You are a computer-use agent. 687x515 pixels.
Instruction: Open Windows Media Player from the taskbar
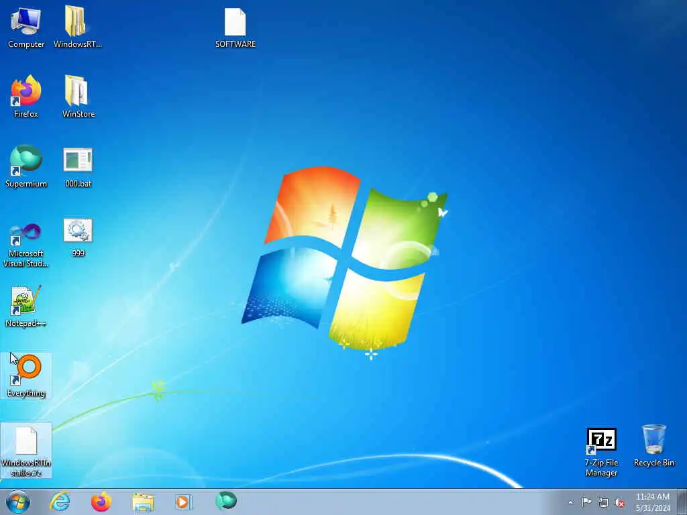tap(183, 502)
